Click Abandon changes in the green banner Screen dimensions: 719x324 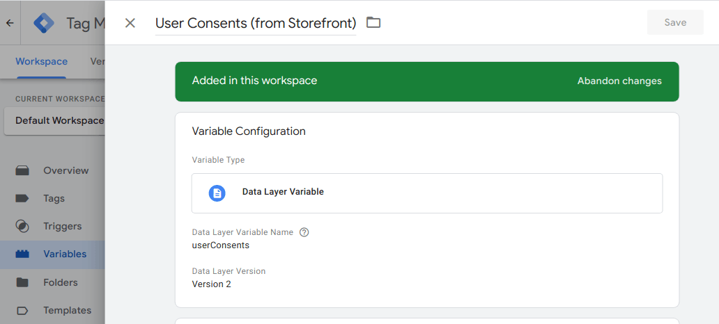(619, 81)
